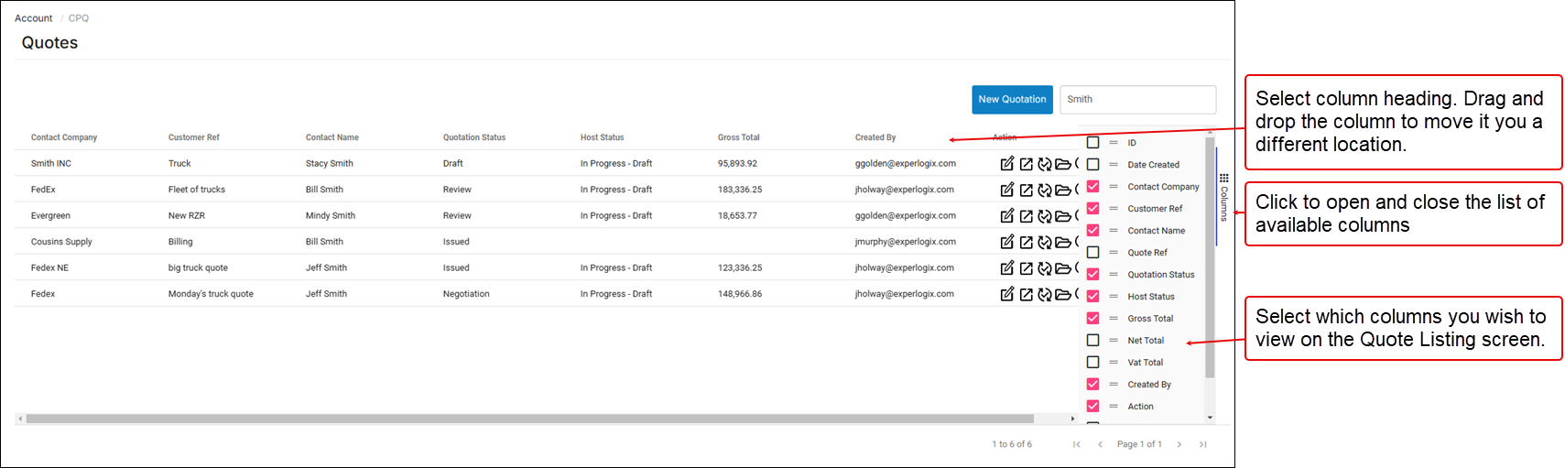The width and height of the screenshot is (1565, 468).
Task: Go to next page of quotes
Action: point(1179,444)
